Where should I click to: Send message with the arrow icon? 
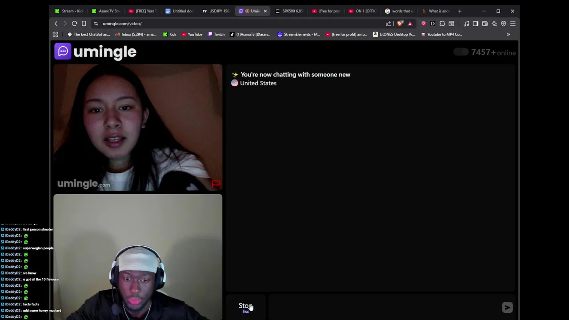click(507, 307)
